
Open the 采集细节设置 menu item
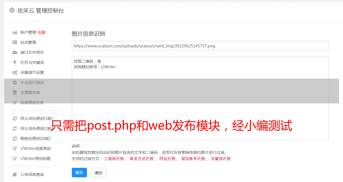(32, 72)
